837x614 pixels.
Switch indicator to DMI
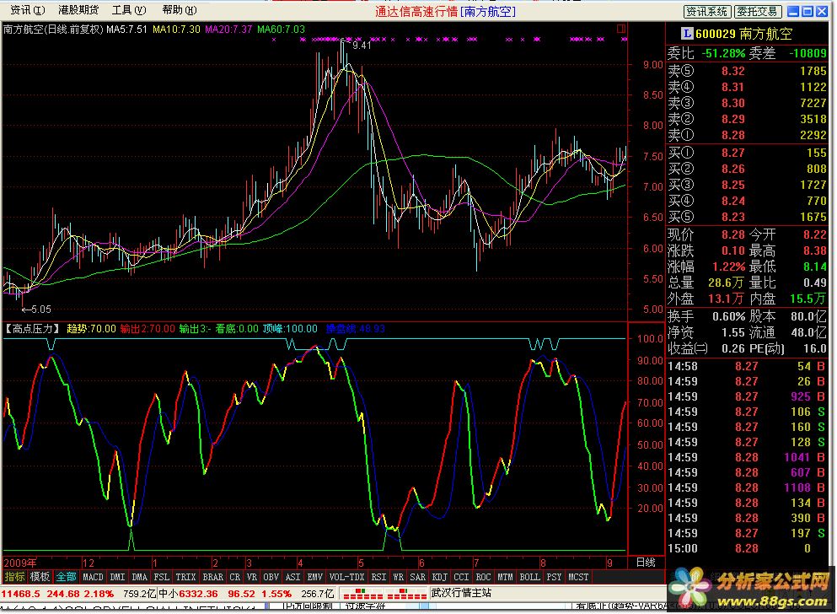tap(117, 577)
